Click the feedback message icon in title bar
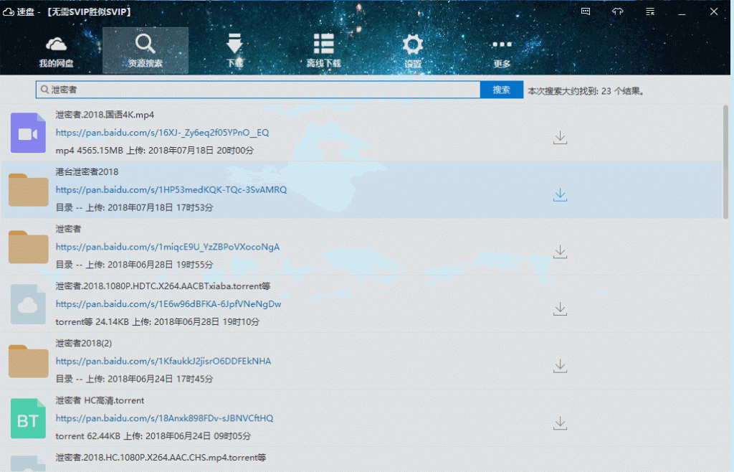734x472 pixels. point(586,11)
